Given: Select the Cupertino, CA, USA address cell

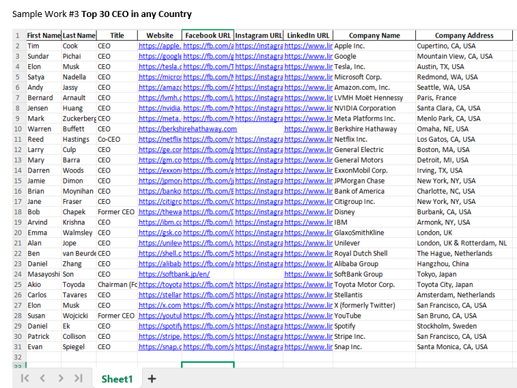Looking at the screenshot, I should click(x=464, y=46).
